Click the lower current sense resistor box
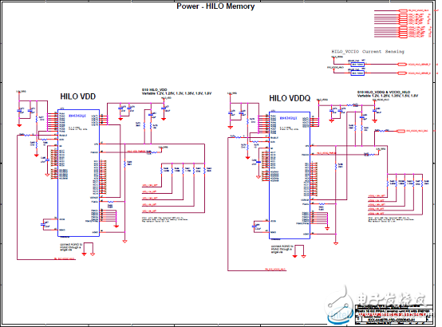The height and width of the screenshot is (327, 442). coord(357,73)
